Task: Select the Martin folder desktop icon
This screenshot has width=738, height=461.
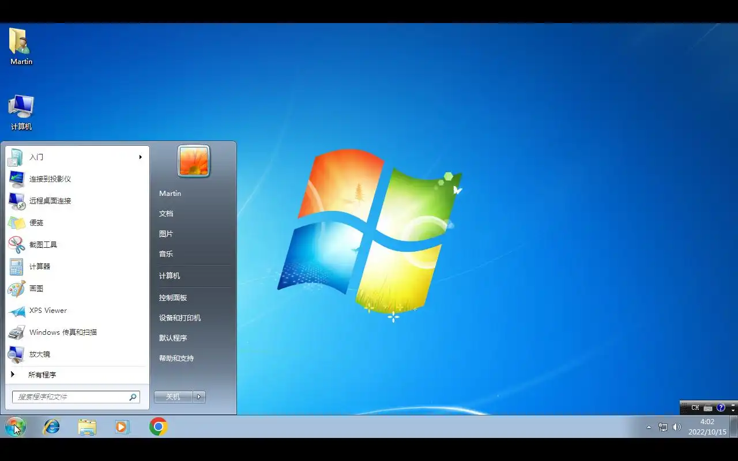Action: pos(21,47)
